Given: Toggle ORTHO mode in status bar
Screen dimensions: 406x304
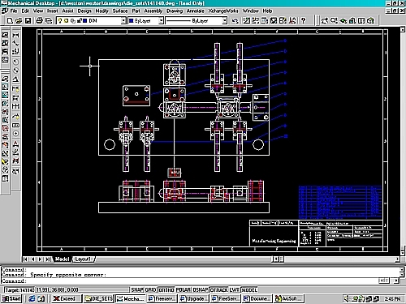Looking at the screenshot, I should pos(166,290).
